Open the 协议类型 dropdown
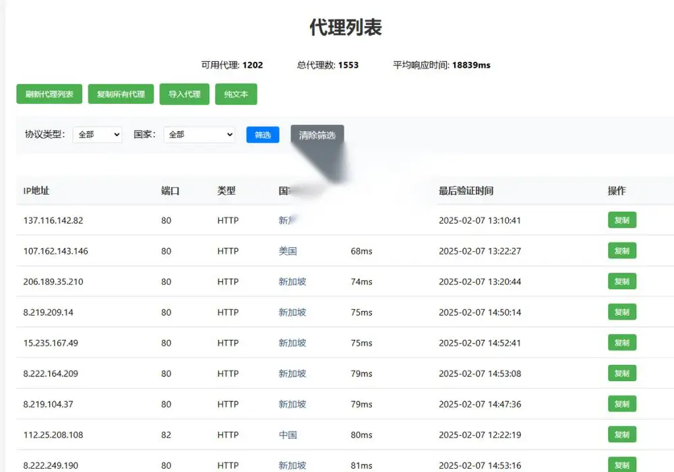674x472 pixels. pyautogui.click(x=98, y=135)
